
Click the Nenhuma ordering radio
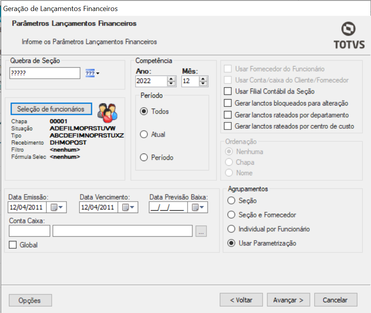click(x=229, y=152)
